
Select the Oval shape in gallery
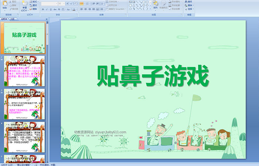pos(147,2)
